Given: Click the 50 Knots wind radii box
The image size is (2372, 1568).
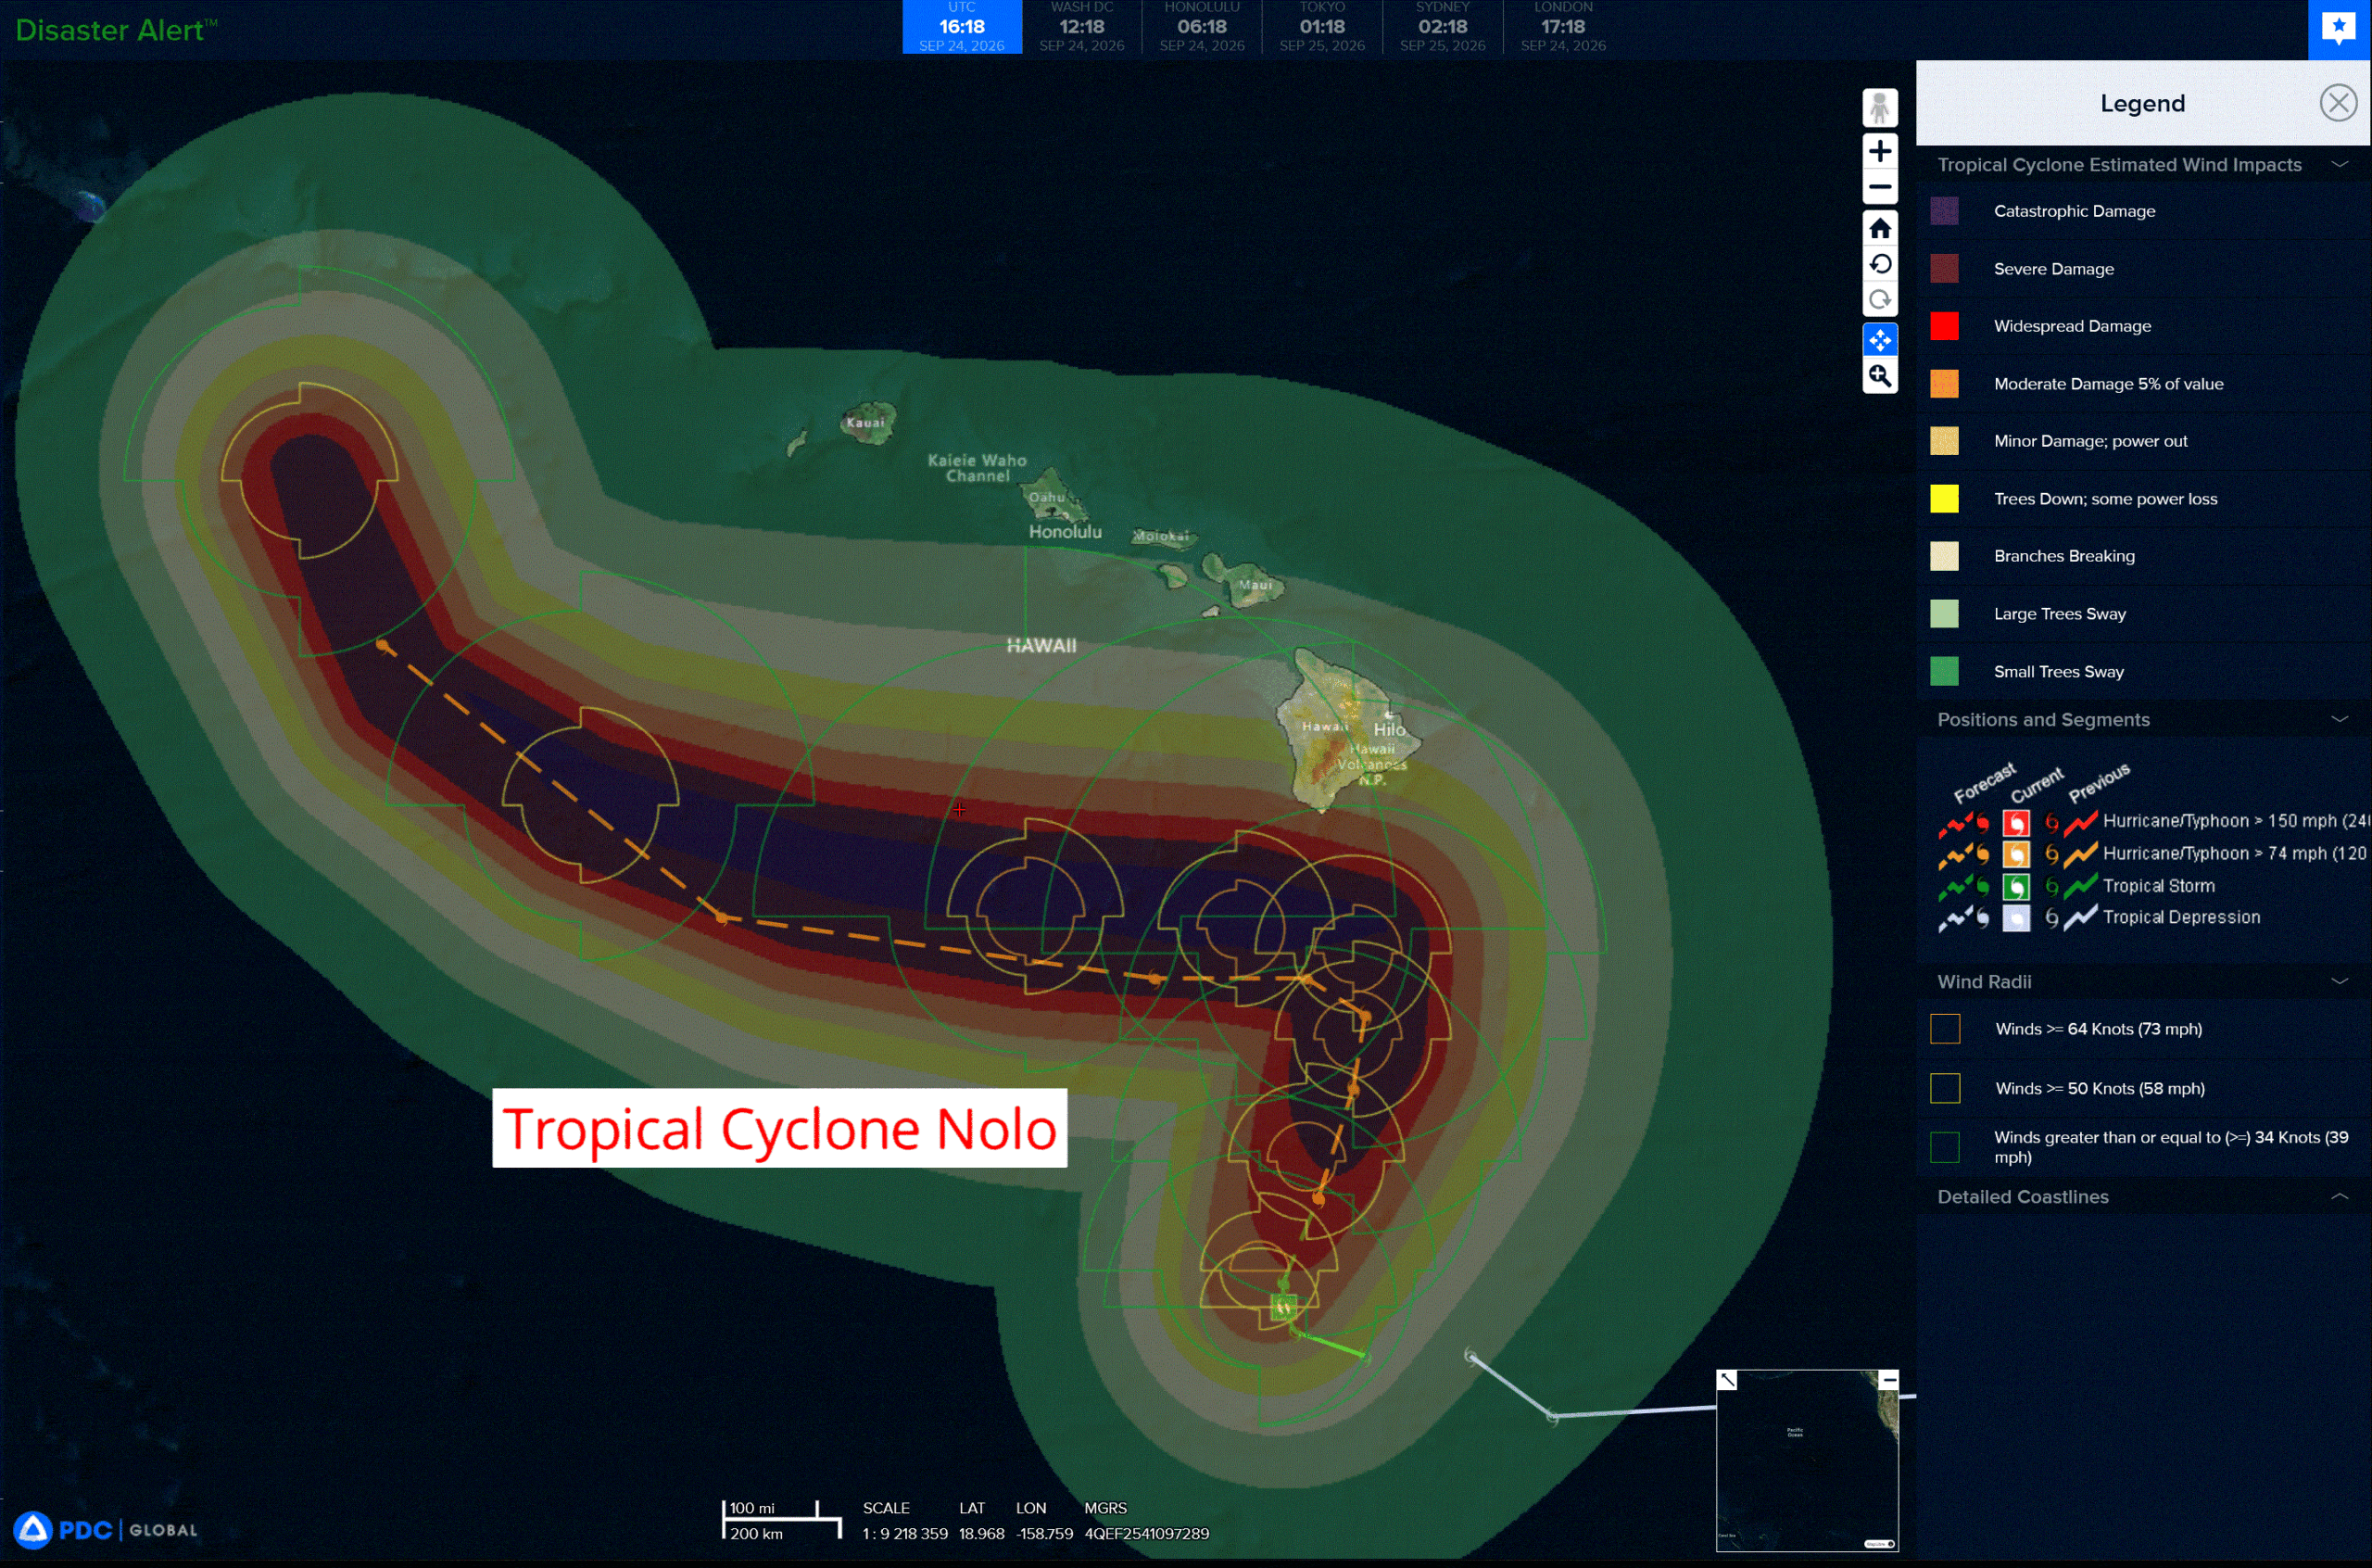Looking at the screenshot, I should (1945, 1088).
